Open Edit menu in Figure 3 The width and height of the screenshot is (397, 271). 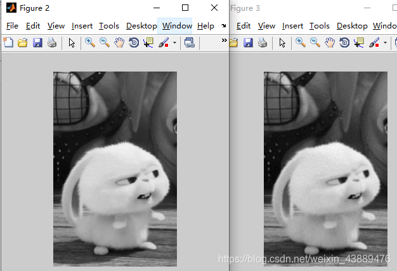coord(244,26)
